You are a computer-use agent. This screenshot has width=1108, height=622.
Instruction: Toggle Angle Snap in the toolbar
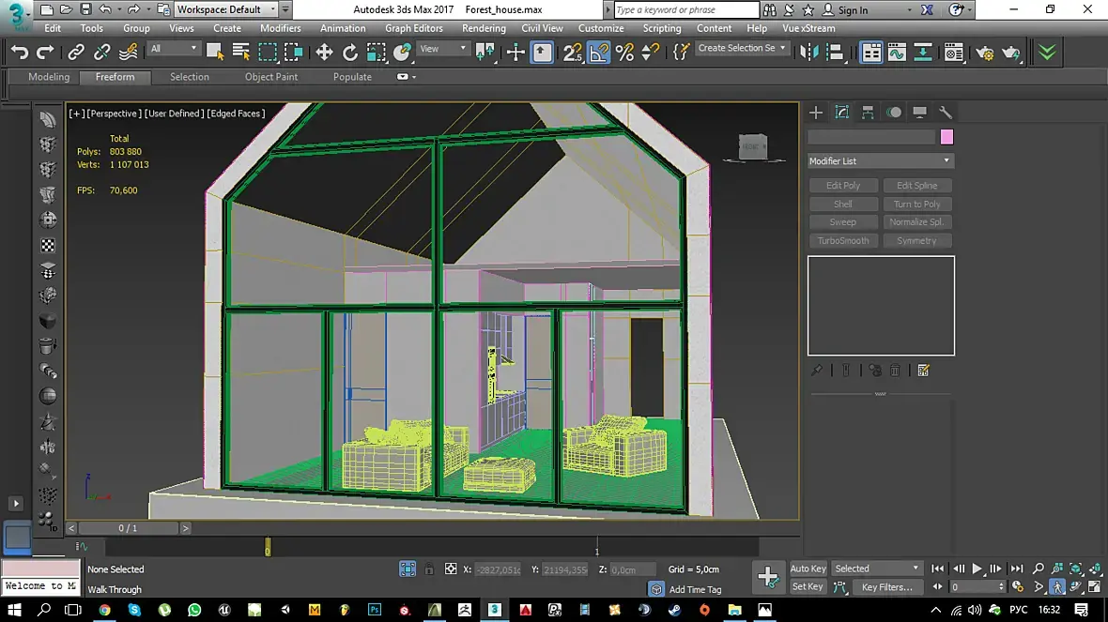pyautogui.click(x=599, y=53)
